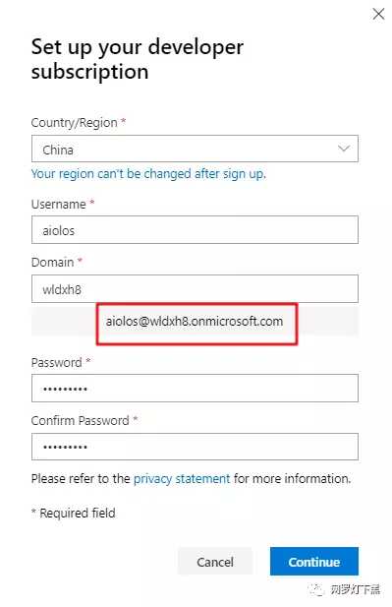
Task: Open the privacy statement link
Action: [x=182, y=479]
